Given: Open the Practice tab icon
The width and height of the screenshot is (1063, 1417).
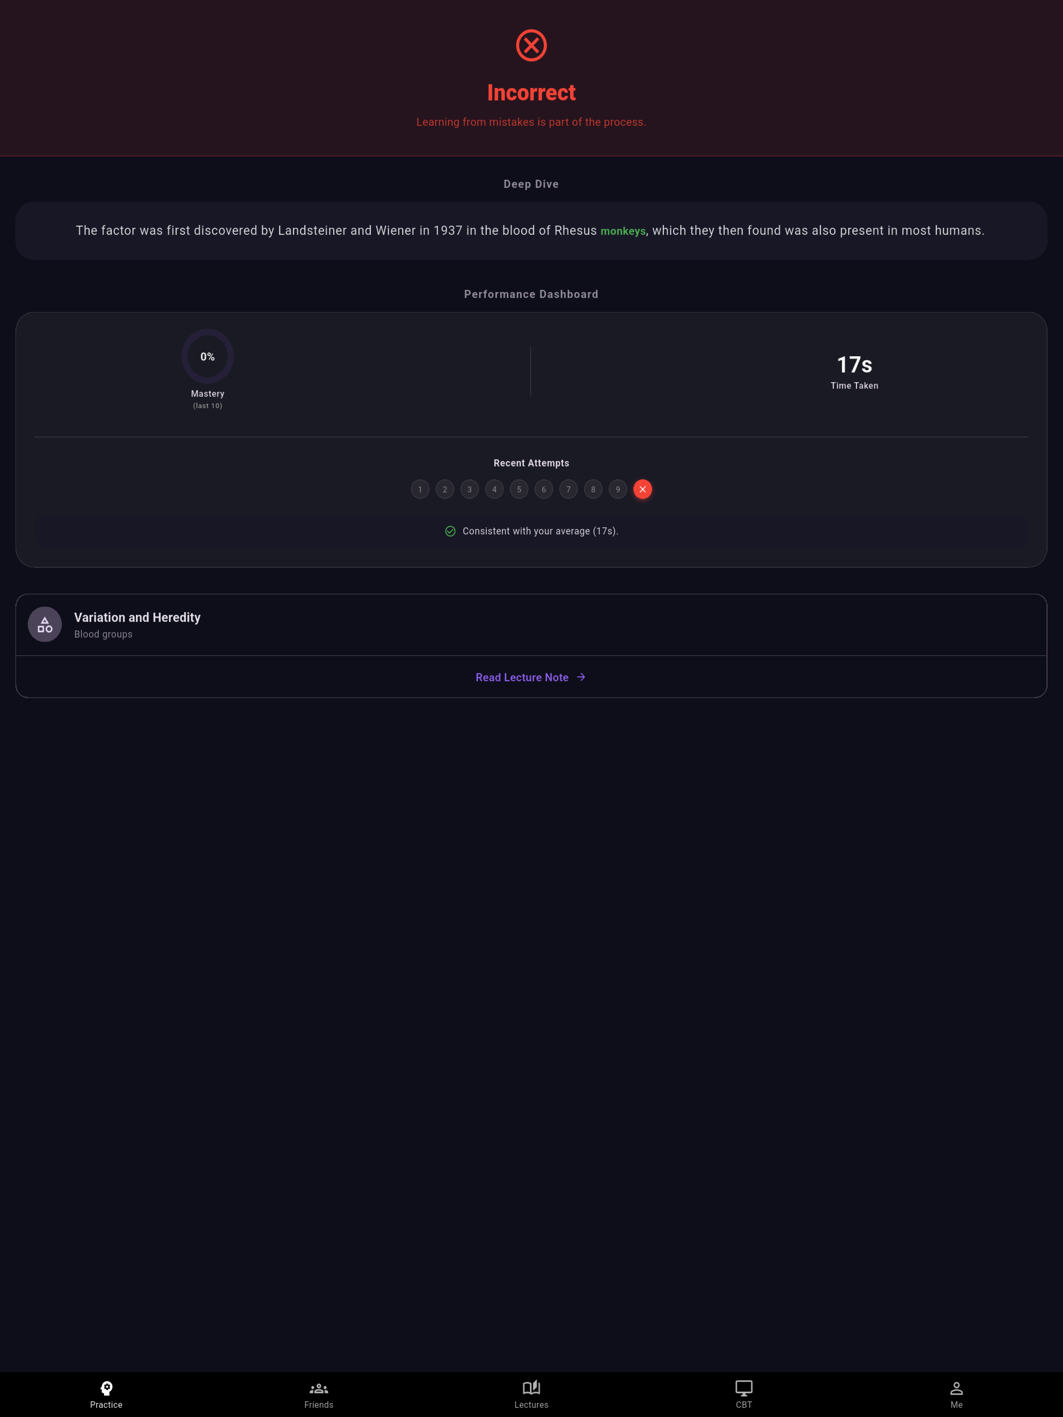Looking at the screenshot, I should point(107,1388).
